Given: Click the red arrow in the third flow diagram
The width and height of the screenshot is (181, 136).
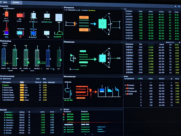Looking at the screenshot, I should [x=94, y=92].
